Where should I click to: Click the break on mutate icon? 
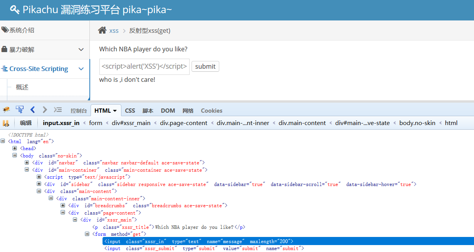pyautogui.click(x=6, y=123)
